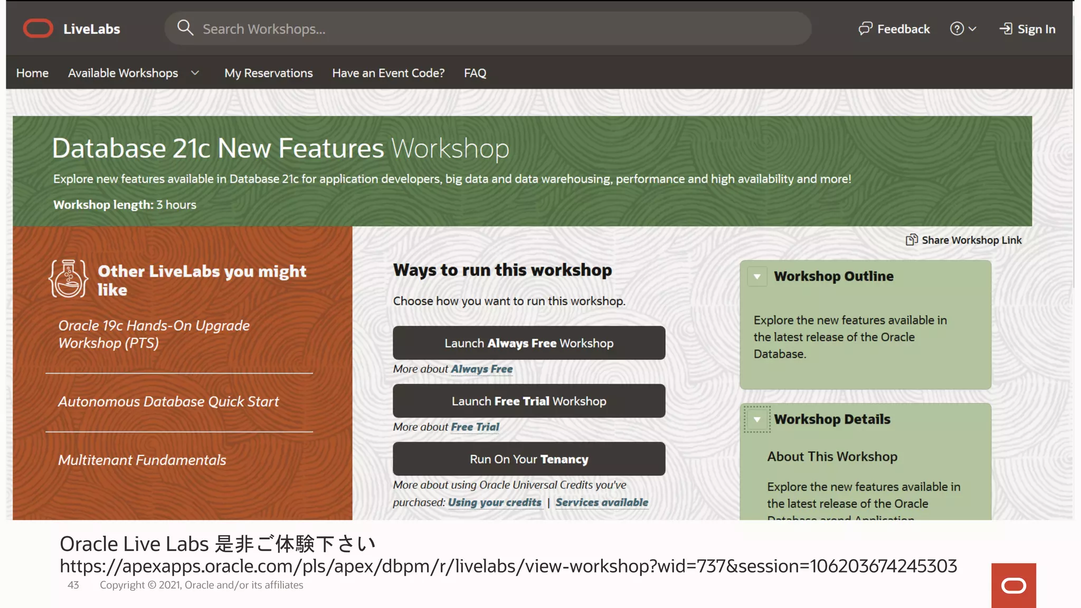
Task: Open the Using your credits link
Action: 495,502
